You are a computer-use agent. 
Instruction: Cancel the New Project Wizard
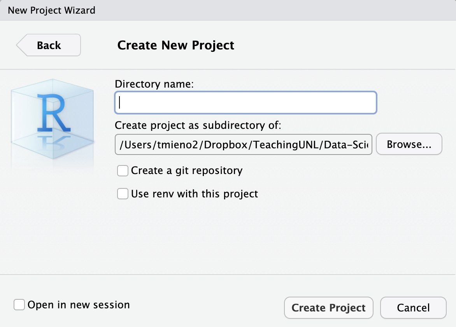click(413, 308)
